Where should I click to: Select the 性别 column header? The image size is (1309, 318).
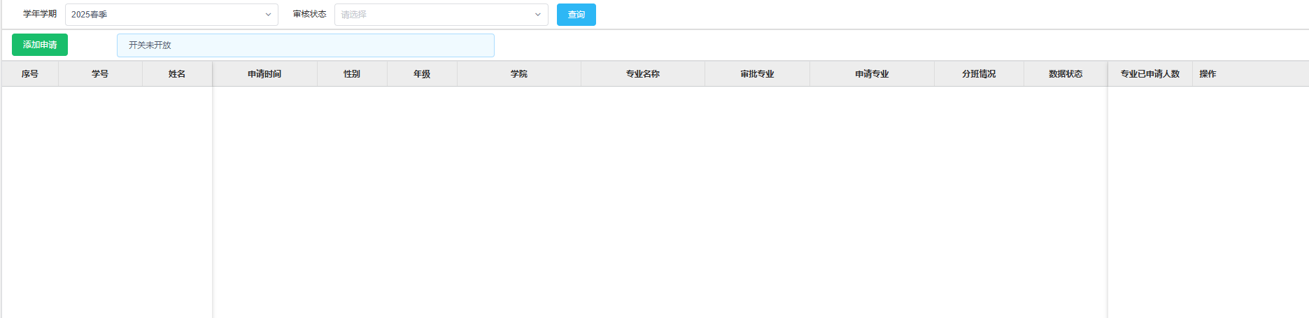tap(352, 74)
